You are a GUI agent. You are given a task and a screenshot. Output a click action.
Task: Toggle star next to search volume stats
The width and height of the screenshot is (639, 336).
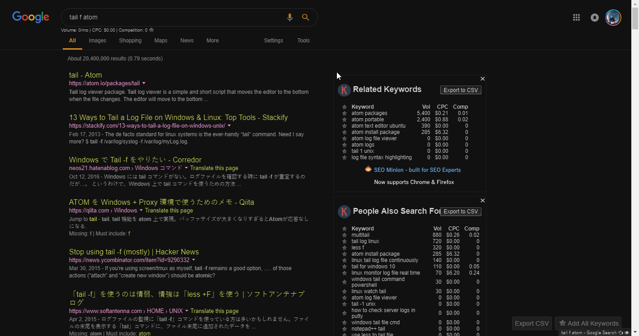(152, 30)
